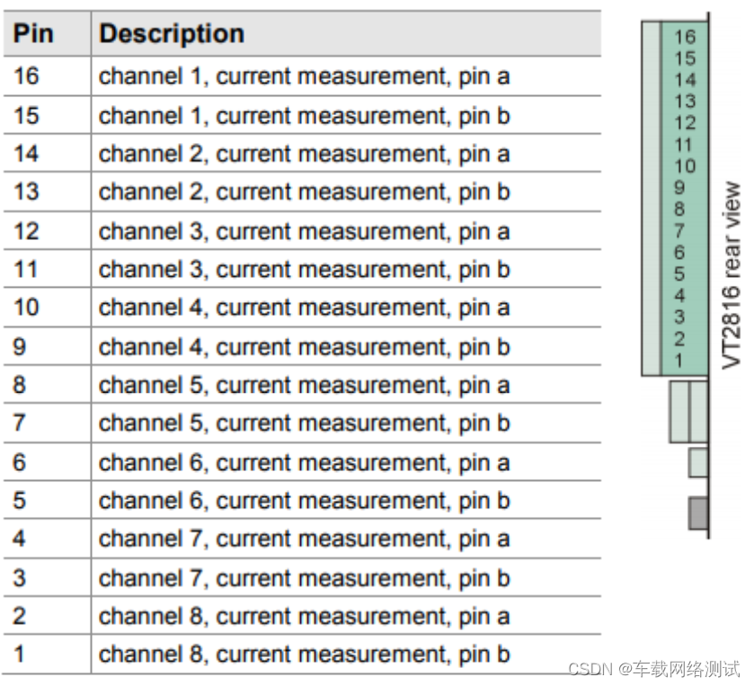Screen dimensions: 754x686
Task: Click number 5 on green connector diagram
Action: (679, 273)
